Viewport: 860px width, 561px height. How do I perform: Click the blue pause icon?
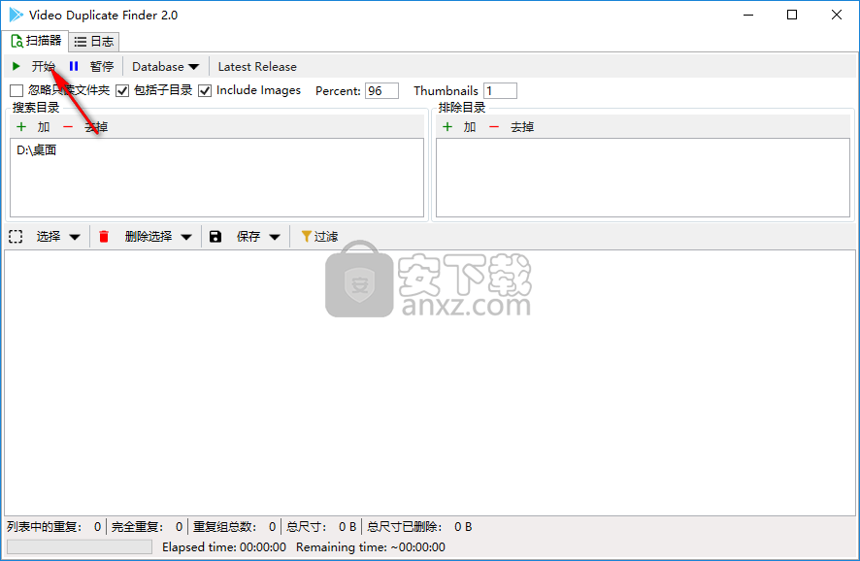tap(74, 66)
